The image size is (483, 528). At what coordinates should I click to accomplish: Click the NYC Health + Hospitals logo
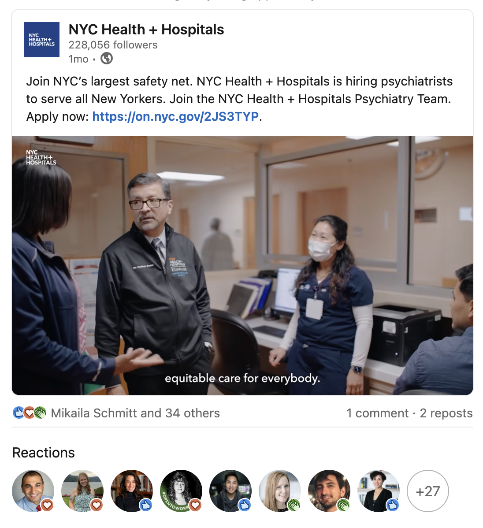(42, 40)
